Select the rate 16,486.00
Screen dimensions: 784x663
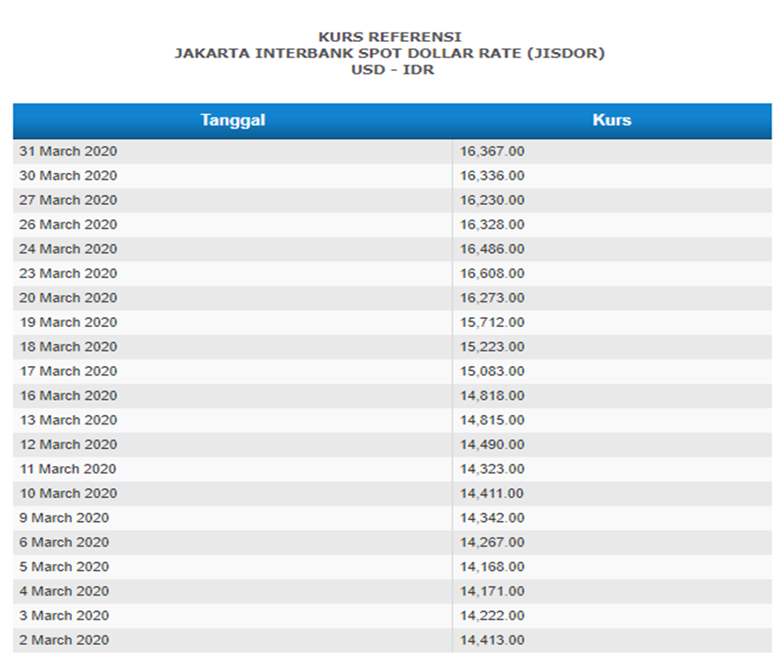[492, 250]
